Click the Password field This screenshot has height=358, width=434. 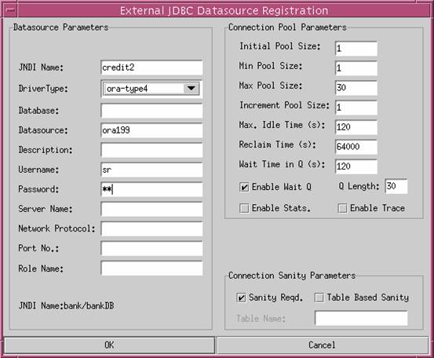tap(151, 189)
